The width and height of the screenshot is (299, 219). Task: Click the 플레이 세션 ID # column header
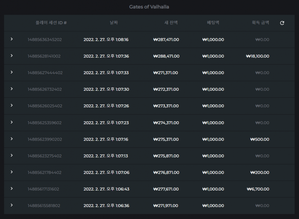tap(51, 23)
